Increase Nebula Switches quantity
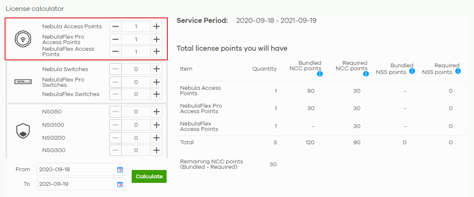Viewport: 474px width, 197px height. [156, 69]
